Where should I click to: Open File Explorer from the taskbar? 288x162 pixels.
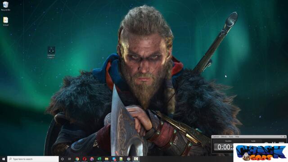point(107,159)
